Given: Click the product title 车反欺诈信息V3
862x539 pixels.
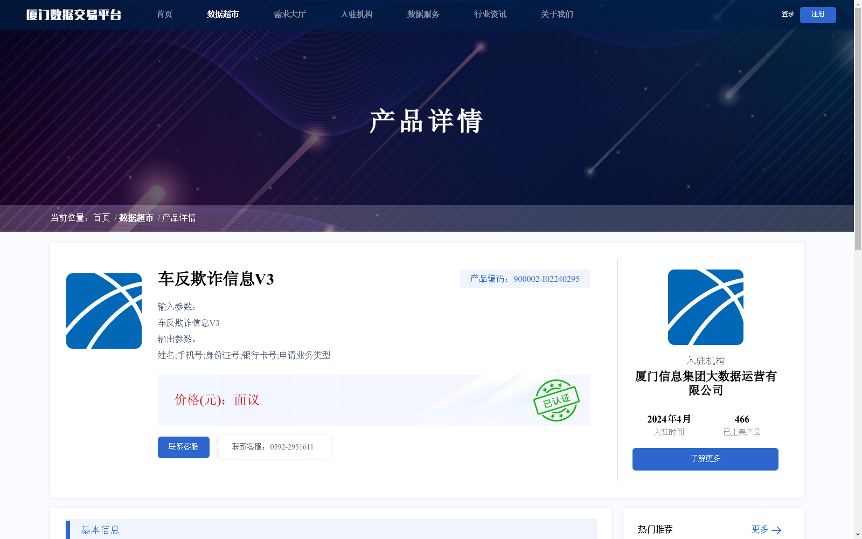Looking at the screenshot, I should [216, 279].
